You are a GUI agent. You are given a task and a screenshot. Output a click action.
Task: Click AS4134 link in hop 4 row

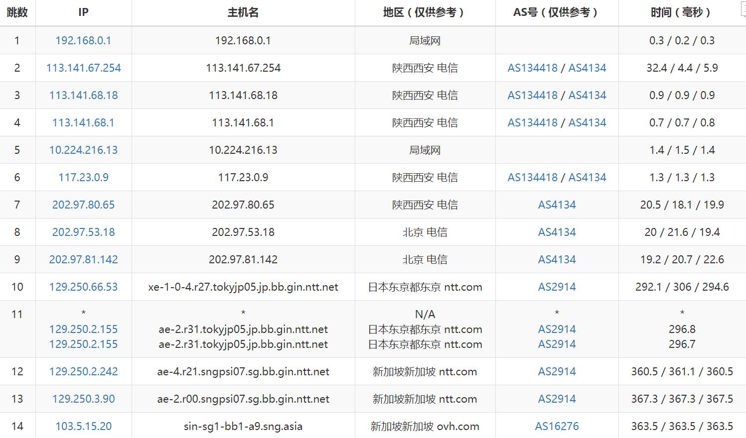coord(587,123)
